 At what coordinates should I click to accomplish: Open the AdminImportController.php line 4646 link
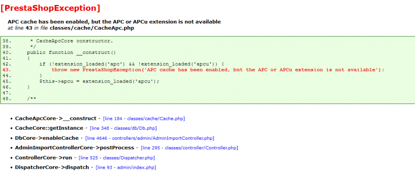(x=150, y=138)
